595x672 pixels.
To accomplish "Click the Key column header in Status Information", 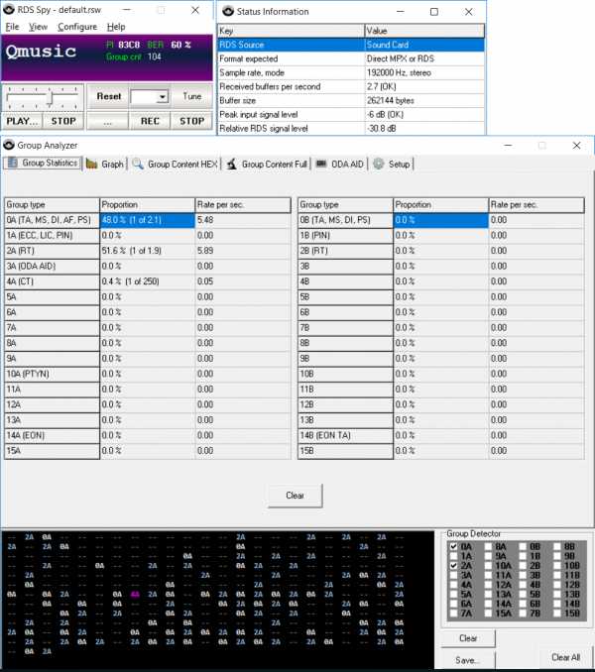I will (x=292, y=31).
